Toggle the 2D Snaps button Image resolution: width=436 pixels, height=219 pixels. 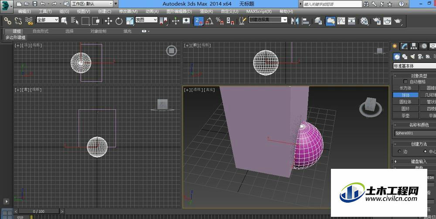[199, 21]
